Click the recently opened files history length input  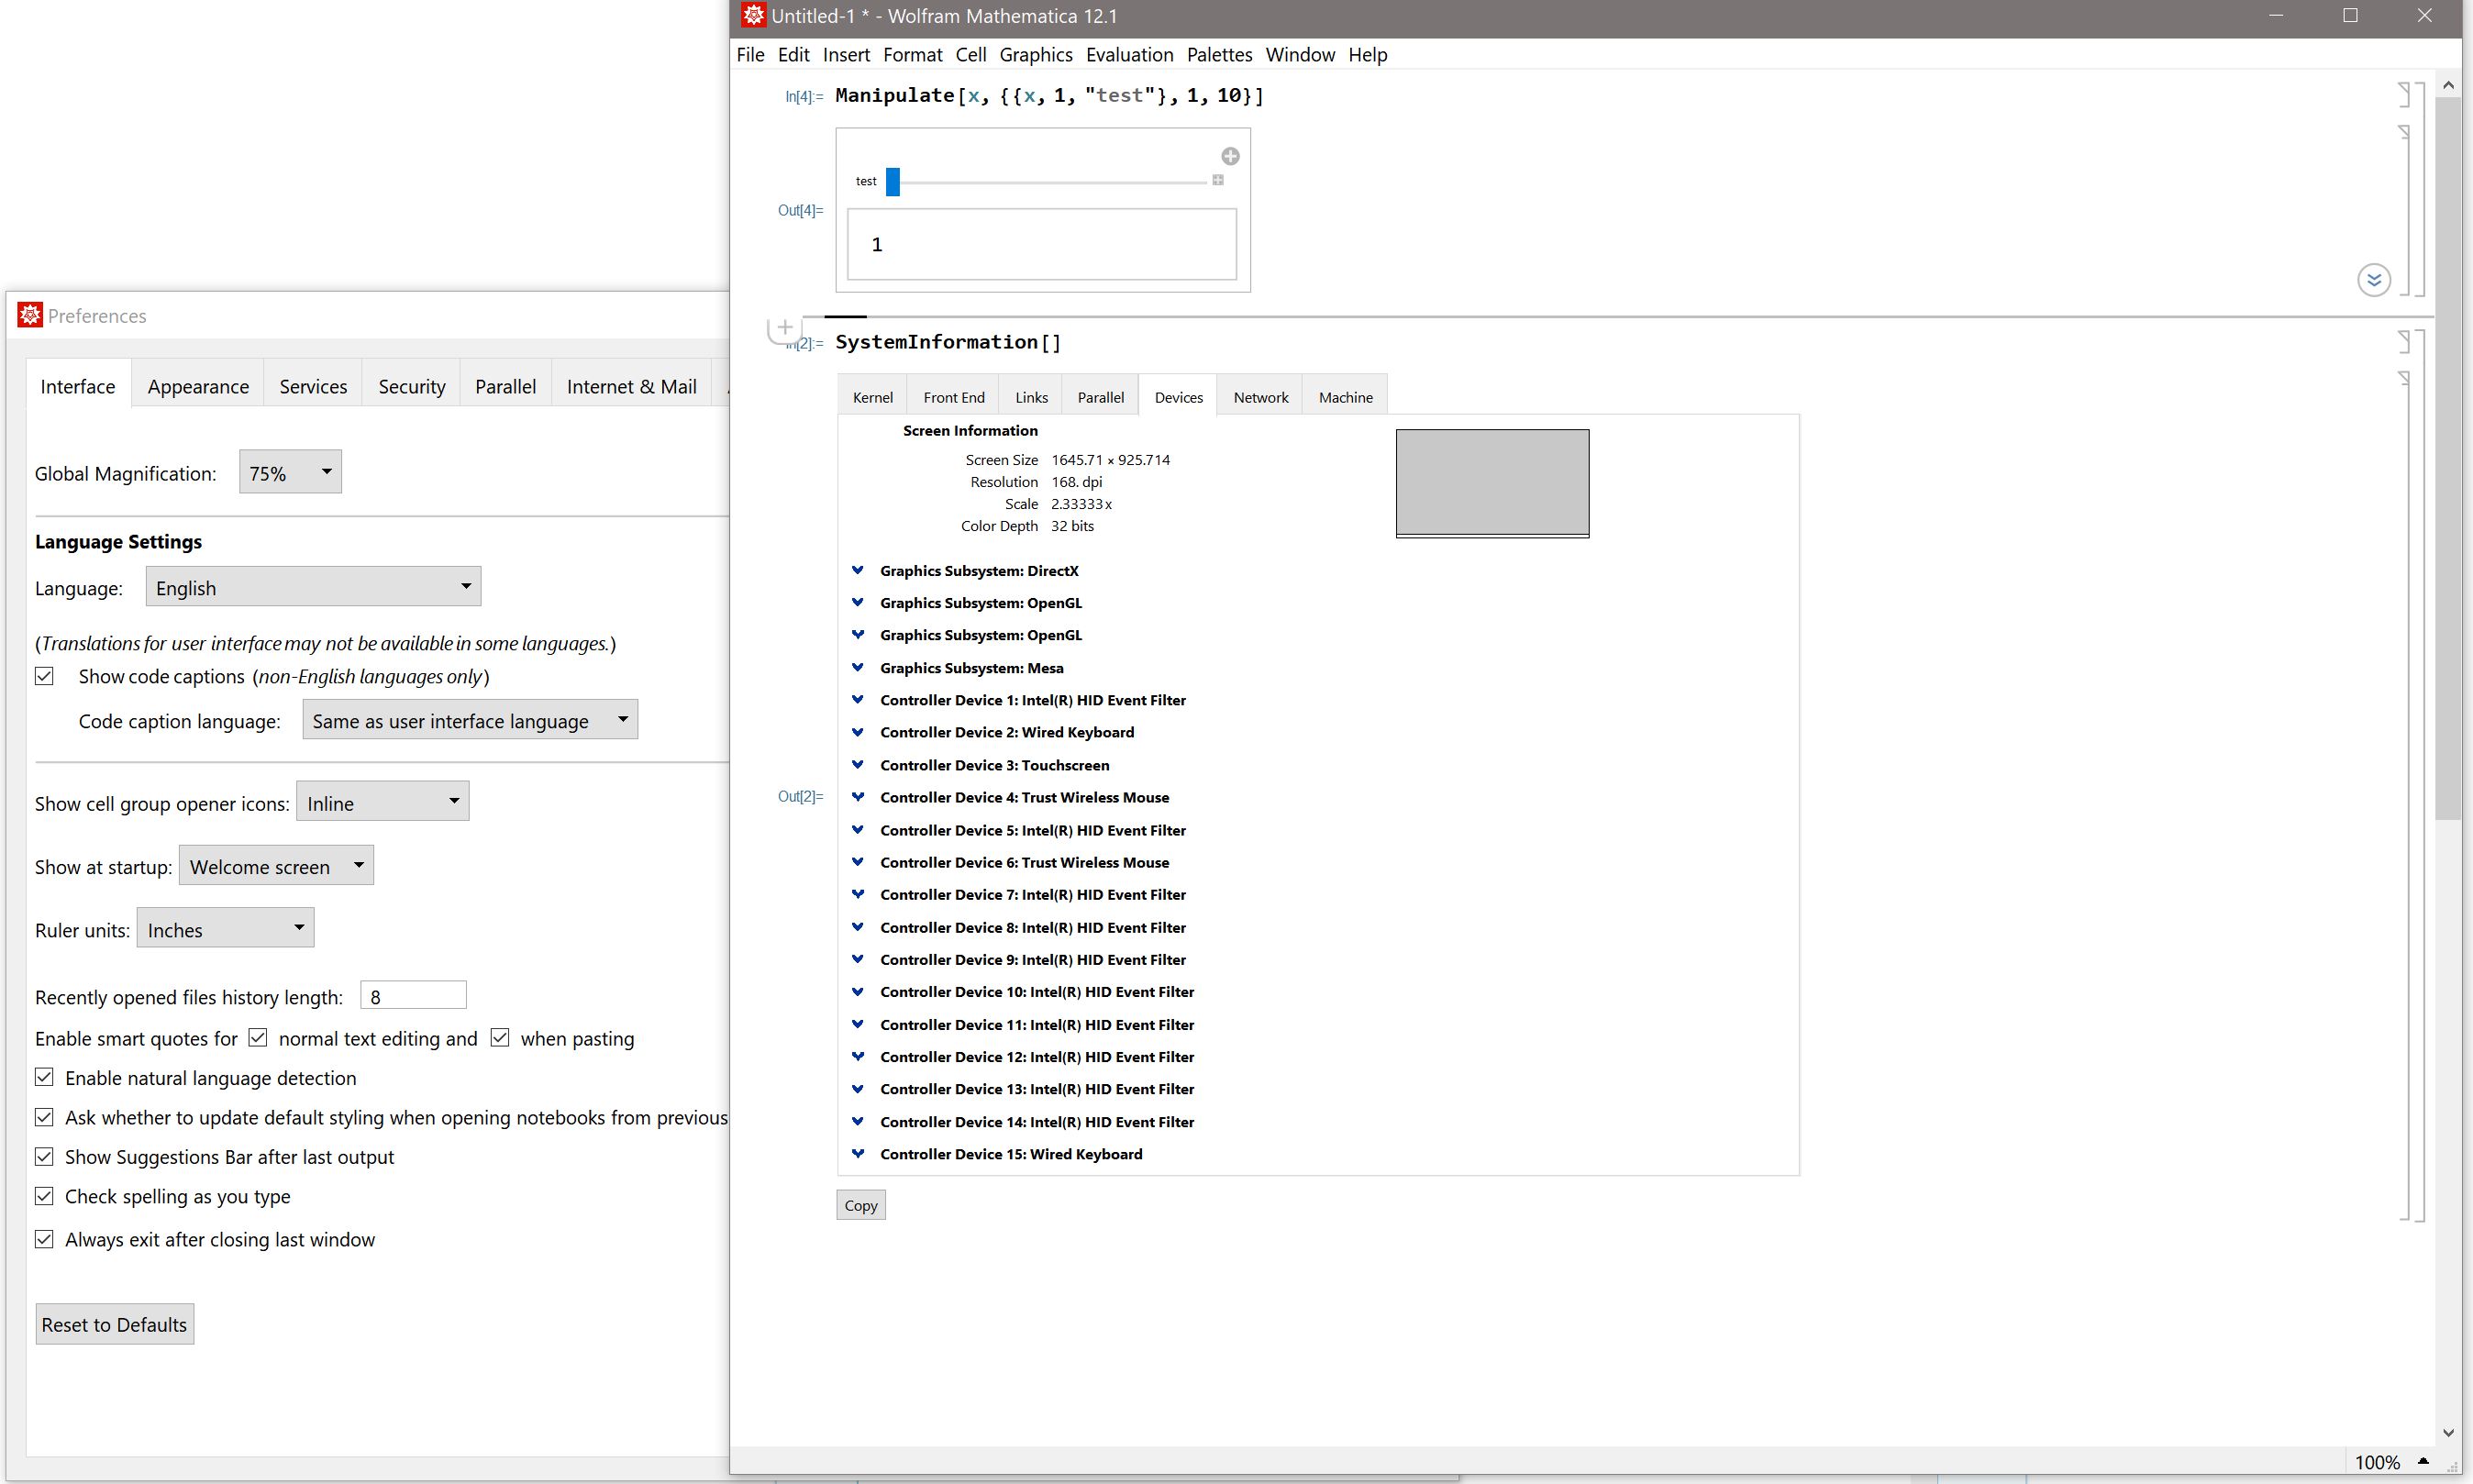click(412, 996)
